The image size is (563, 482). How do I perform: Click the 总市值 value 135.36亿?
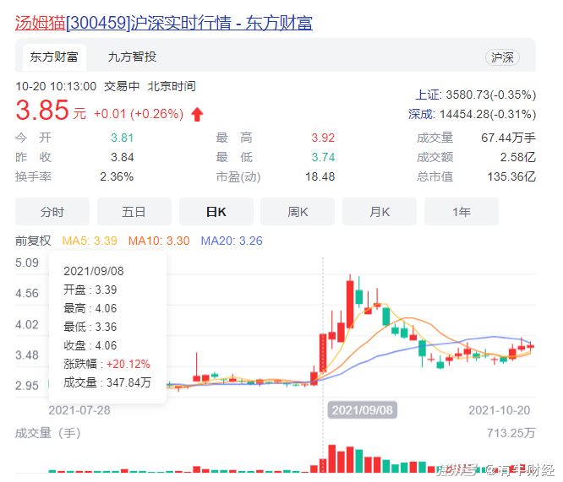pyautogui.click(x=511, y=176)
